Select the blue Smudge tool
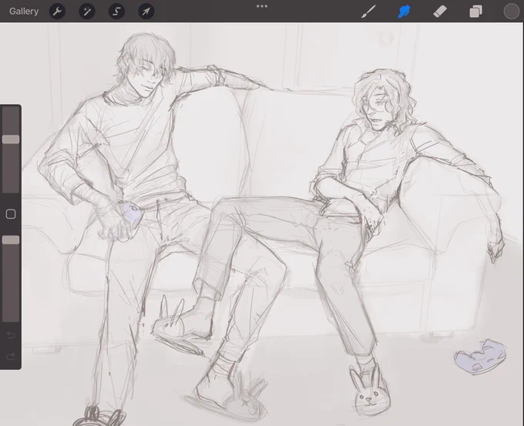 pos(404,12)
